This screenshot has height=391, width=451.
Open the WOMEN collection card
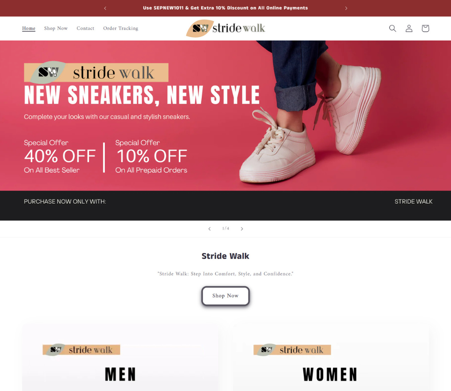[331, 357]
